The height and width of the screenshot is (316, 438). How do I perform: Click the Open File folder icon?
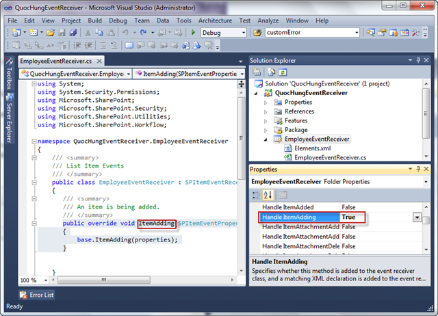tap(50, 33)
